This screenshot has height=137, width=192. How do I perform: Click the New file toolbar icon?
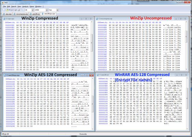tap(4, 10)
